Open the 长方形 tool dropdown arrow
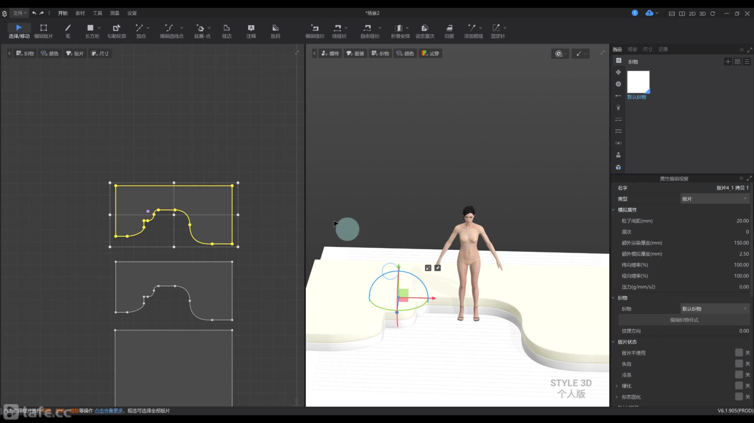This screenshot has width=754, height=423. (x=99, y=28)
